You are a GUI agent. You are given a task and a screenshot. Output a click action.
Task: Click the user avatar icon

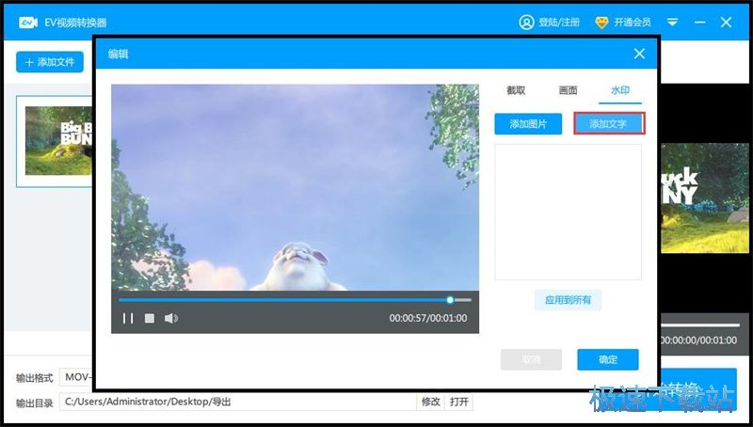tap(526, 22)
